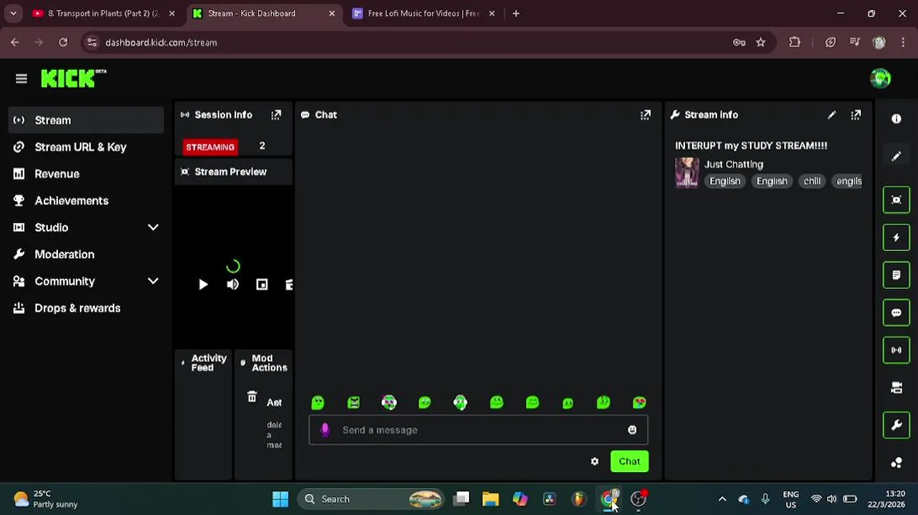Screen dimensions: 918x515
Task: Switch to Transport in Plants YouTube tab
Action: [x=102, y=13]
